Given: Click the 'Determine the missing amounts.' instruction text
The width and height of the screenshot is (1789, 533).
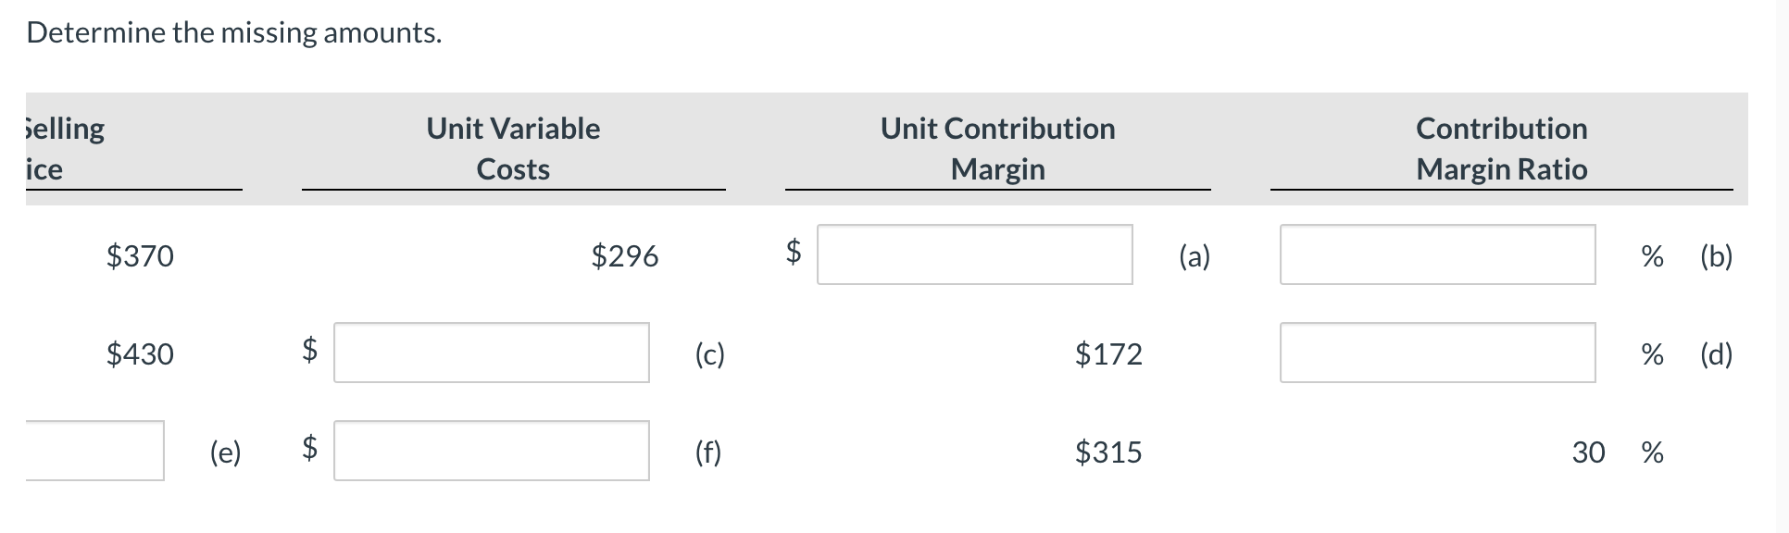Looking at the screenshot, I should (x=234, y=32).
